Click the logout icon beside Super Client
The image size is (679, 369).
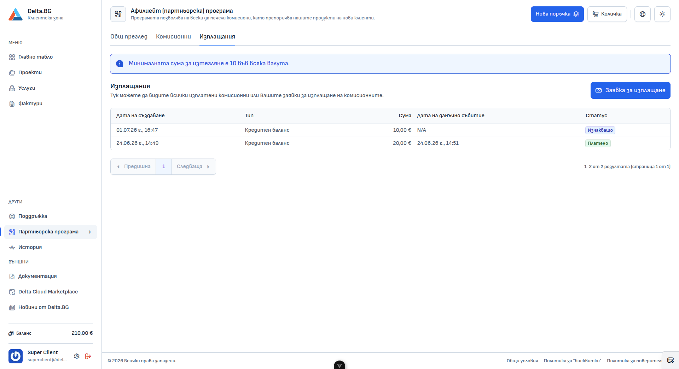[x=88, y=356]
